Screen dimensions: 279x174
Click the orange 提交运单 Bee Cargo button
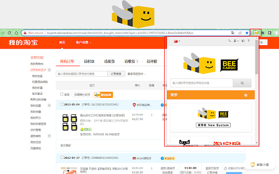[x=104, y=95]
